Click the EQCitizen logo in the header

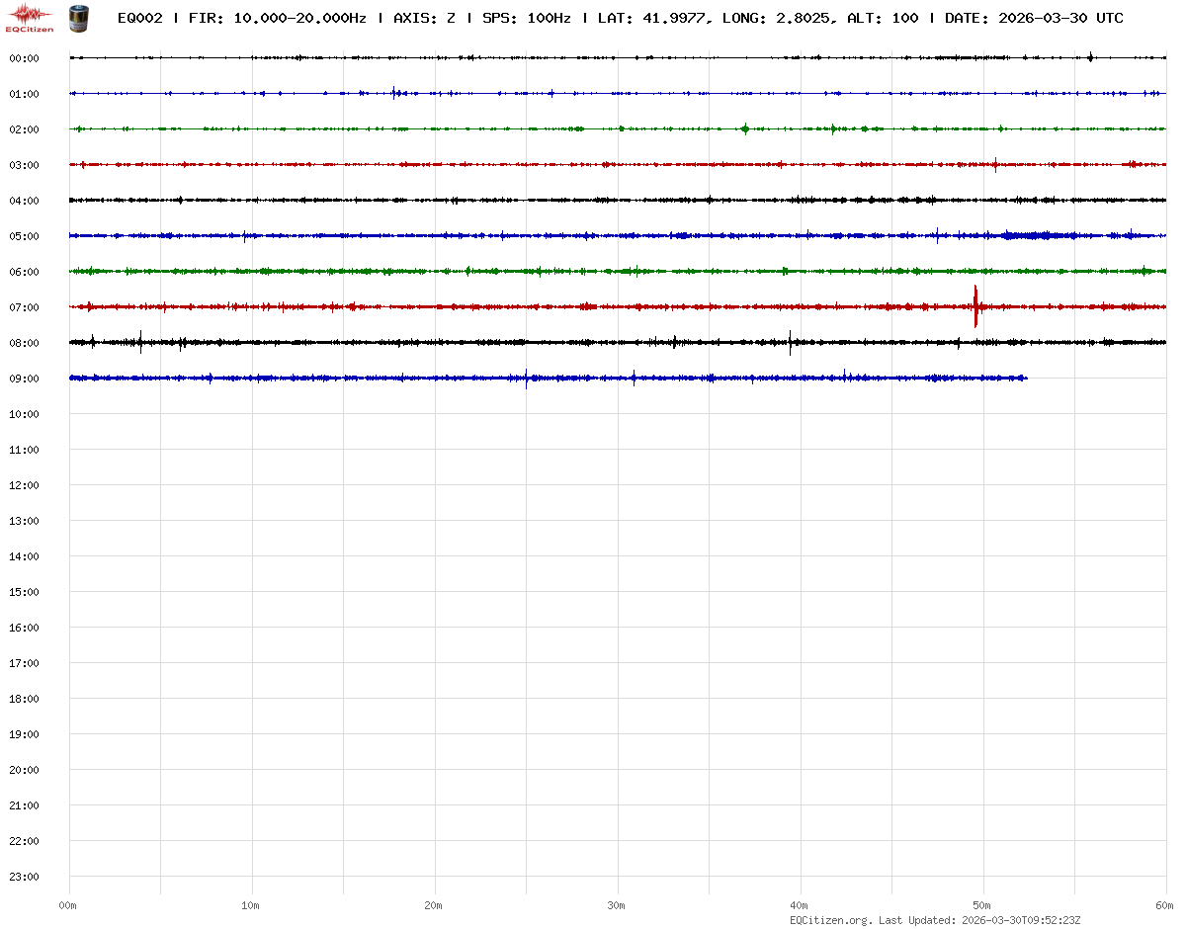tap(30, 17)
